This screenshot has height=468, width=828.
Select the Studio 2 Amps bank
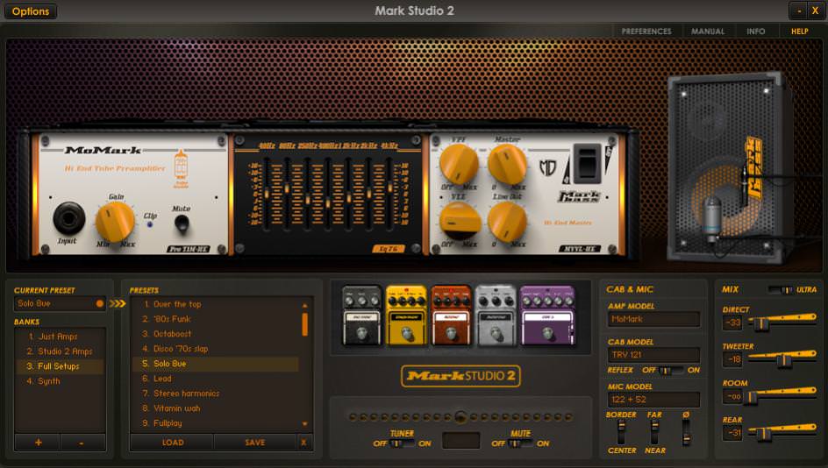[x=60, y=351]
